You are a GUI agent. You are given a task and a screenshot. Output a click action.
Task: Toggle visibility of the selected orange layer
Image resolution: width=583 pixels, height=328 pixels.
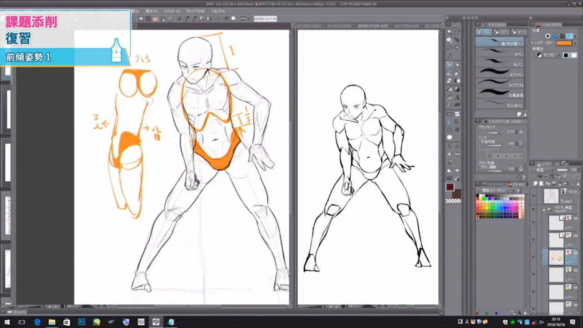click(x=533, y=256)
